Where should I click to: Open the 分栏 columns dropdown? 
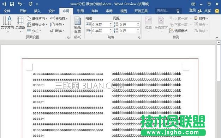tap(34, 31)
